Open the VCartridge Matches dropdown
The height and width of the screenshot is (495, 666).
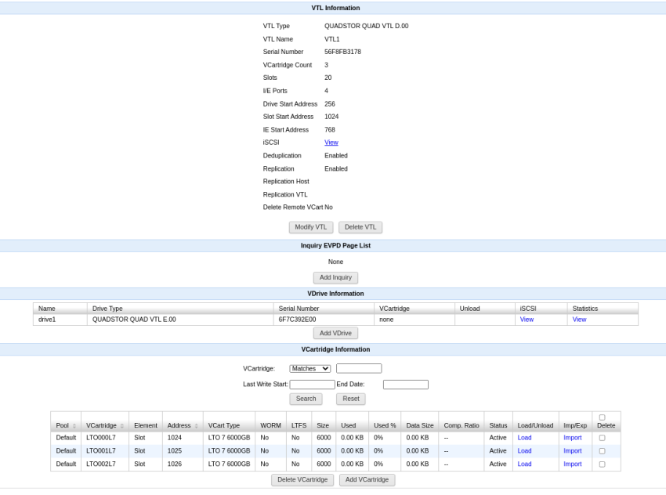310,368
